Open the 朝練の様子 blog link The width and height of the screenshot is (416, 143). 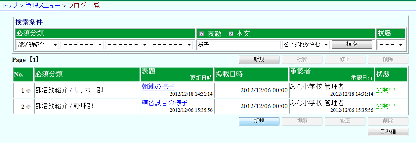[158, 87]
